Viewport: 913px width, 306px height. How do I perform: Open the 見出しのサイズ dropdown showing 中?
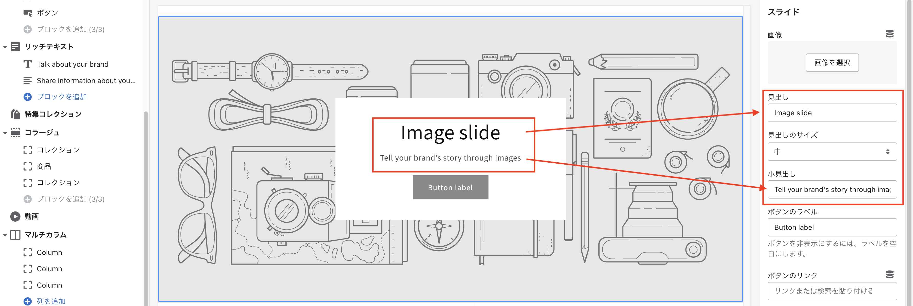(x=832, y=152)
